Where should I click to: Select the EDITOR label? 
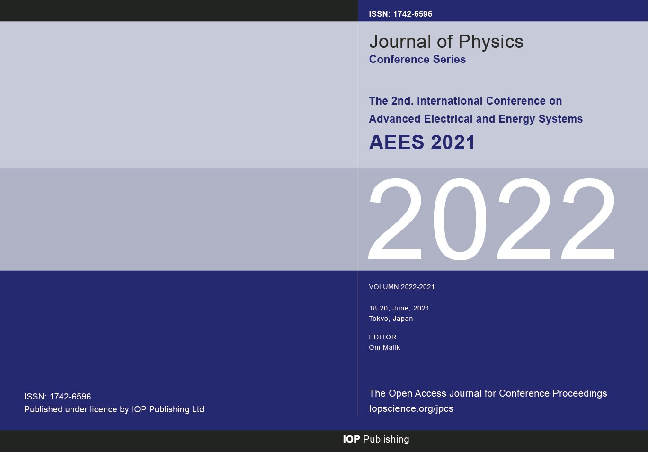pos(382,337)
